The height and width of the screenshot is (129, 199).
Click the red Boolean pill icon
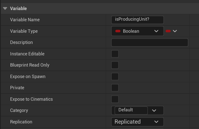pos(118,31)
